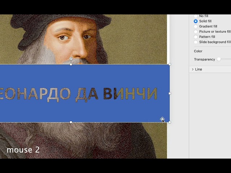The width and height of the screenshot is (231, 173).
Task: Click the top-right corner handle of blue rectangle
Action: (170, 64)
